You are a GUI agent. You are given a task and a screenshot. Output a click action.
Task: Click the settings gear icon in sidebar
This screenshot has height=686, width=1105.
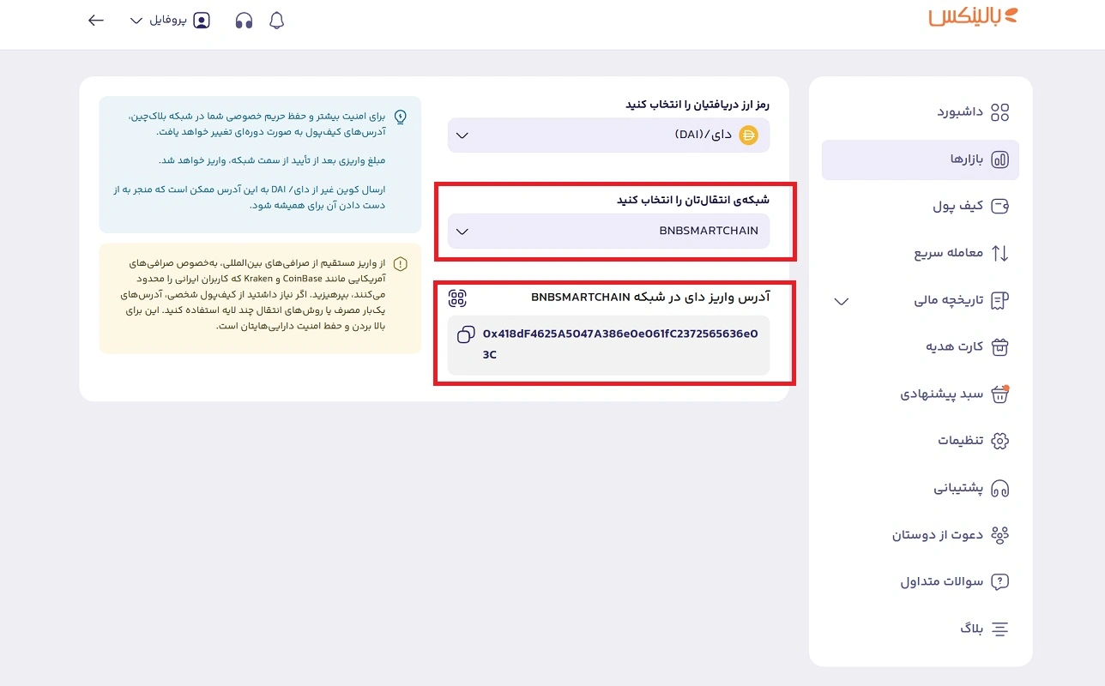click(999, 441)
